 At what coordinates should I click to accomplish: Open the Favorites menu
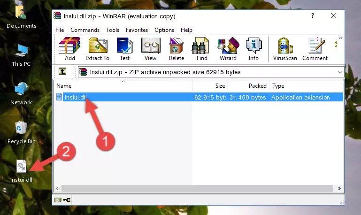[137, 30]
